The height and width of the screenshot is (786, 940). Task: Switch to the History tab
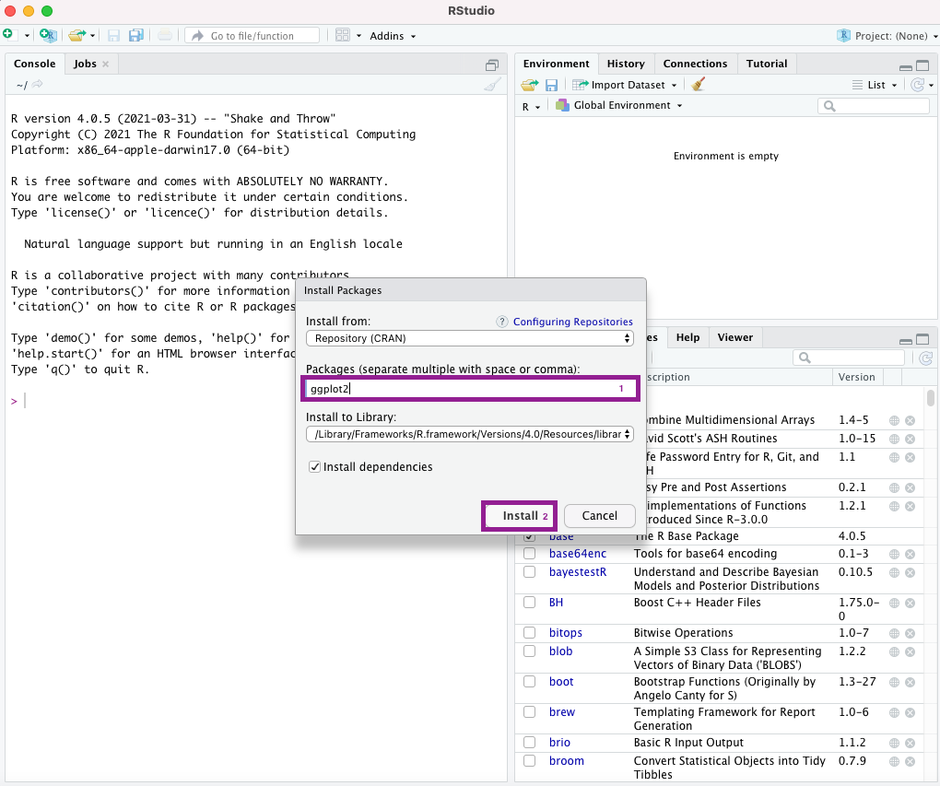click(626, 64)
